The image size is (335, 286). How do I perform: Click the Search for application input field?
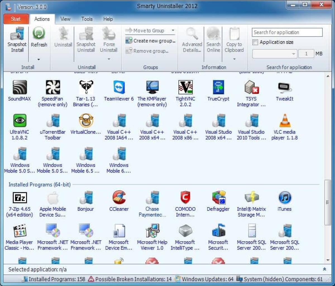pos(287,32)
